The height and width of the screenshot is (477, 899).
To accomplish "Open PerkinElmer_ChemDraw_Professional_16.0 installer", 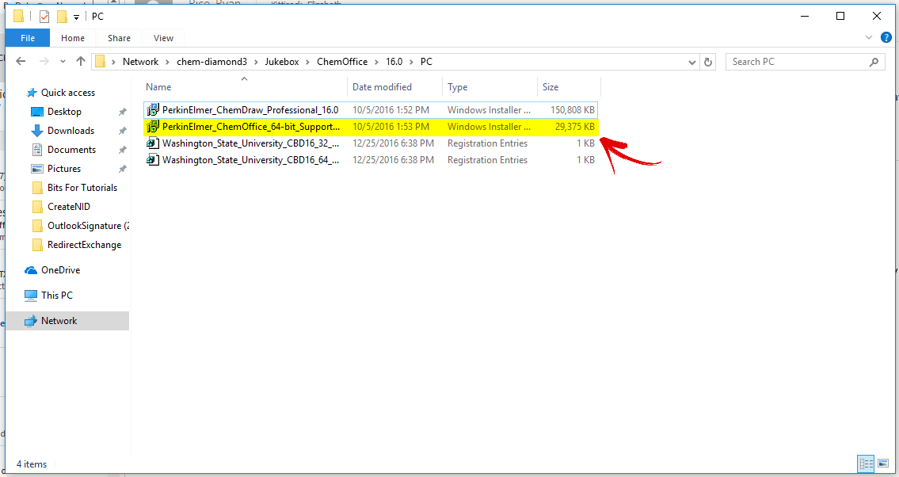I will point(250,110).
